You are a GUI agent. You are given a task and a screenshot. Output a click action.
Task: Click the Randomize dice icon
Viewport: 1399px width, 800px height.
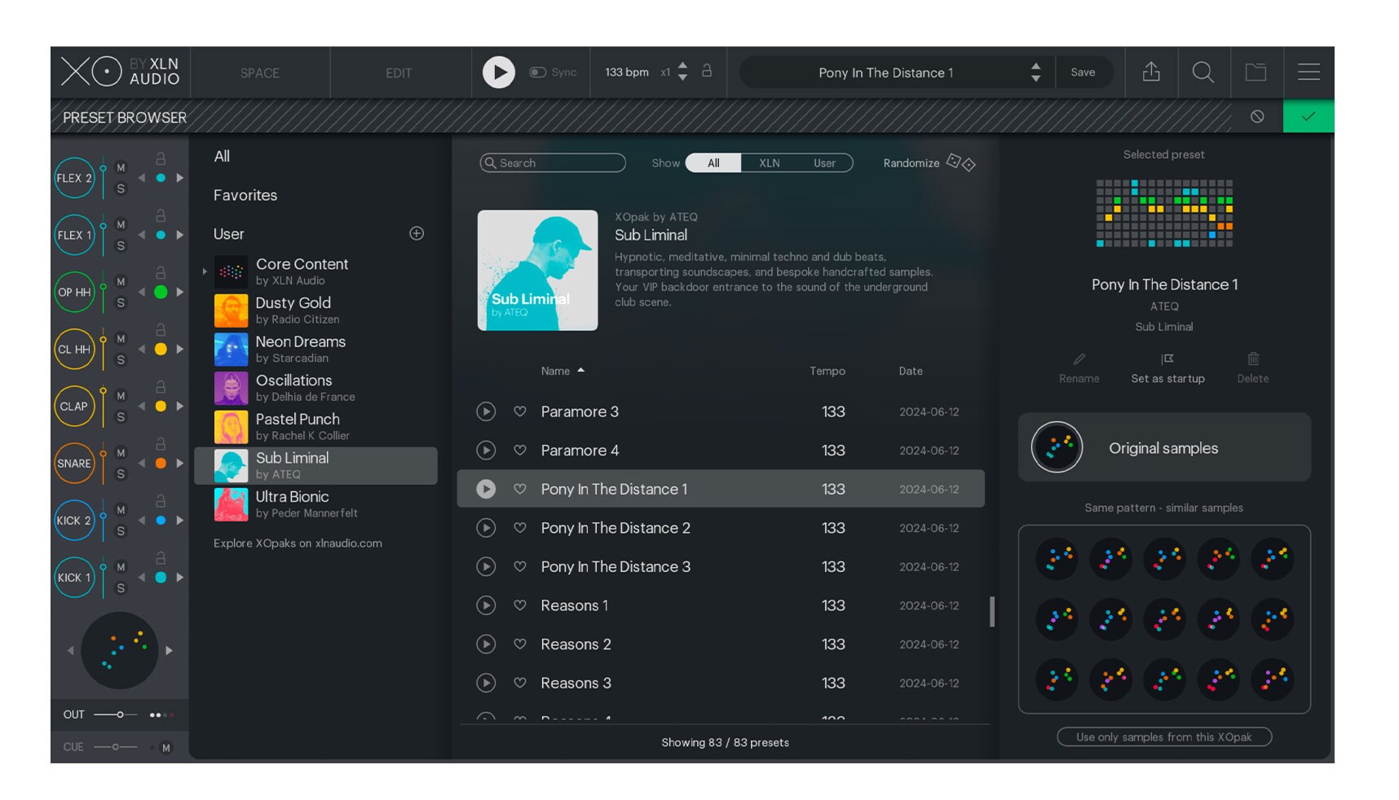click(x=960, y=163)
